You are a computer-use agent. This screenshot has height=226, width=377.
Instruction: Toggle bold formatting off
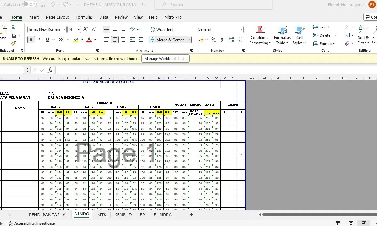(x=30, y=40)
